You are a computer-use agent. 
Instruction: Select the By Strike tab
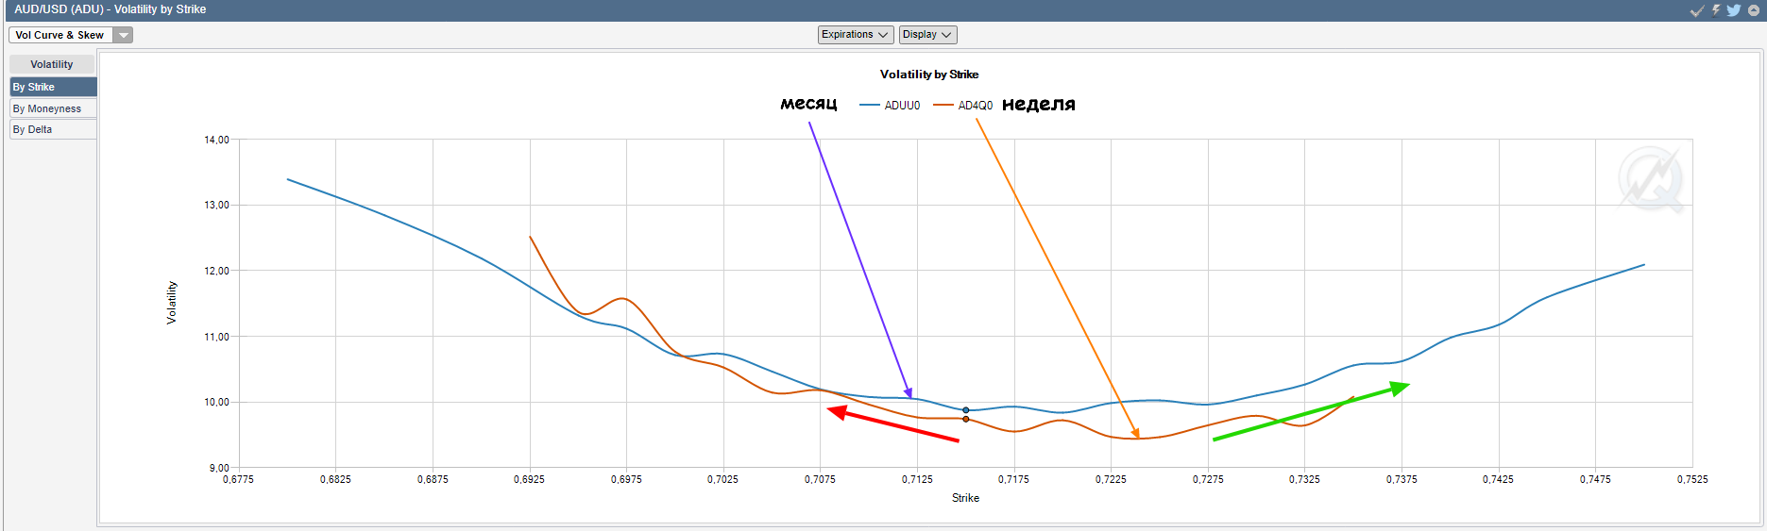(x=53, y=87)
